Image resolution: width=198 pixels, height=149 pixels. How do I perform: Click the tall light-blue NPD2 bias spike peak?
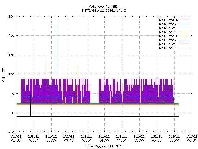coord(58,25)
